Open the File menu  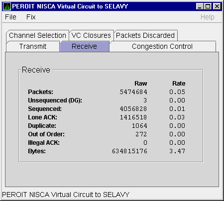point(10,17)
